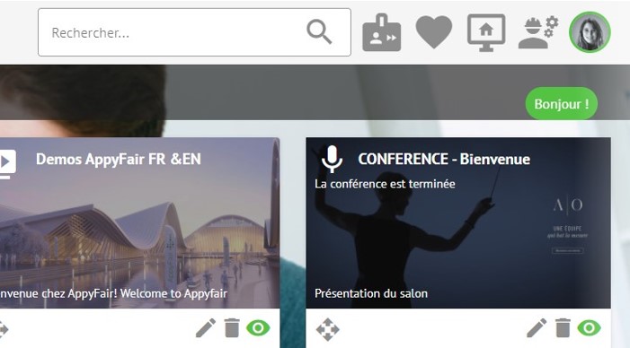Delete the Demos AppyFair card
Image resolution: width=630 pixels, height=348 pixels.
(x=232, y=328)
